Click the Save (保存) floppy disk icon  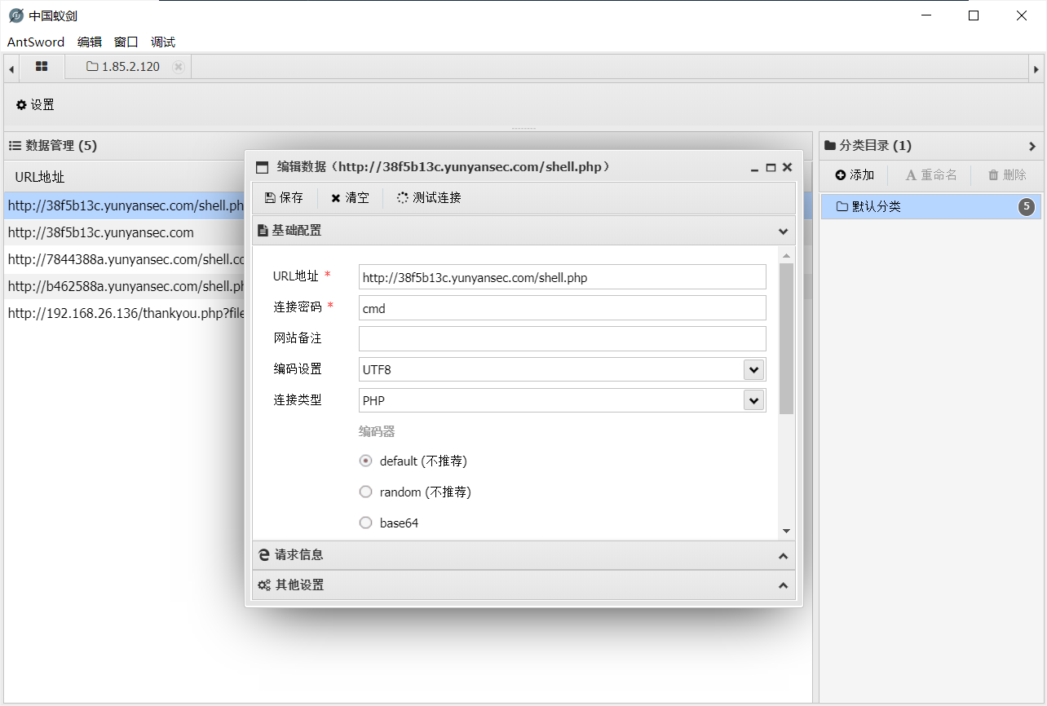[x=270, y=198]
